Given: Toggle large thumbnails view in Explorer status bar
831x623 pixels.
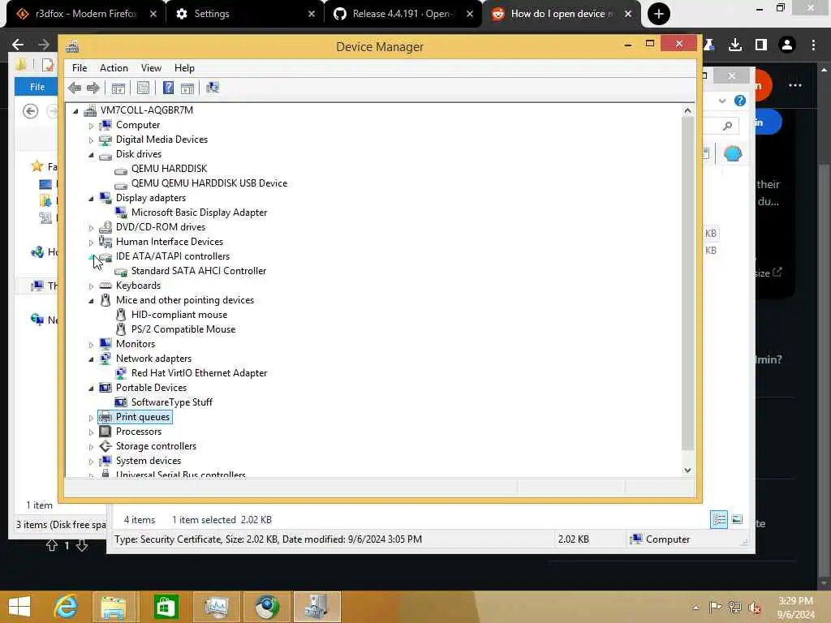Looking at the screenshot, I should (x=737, y=520).
